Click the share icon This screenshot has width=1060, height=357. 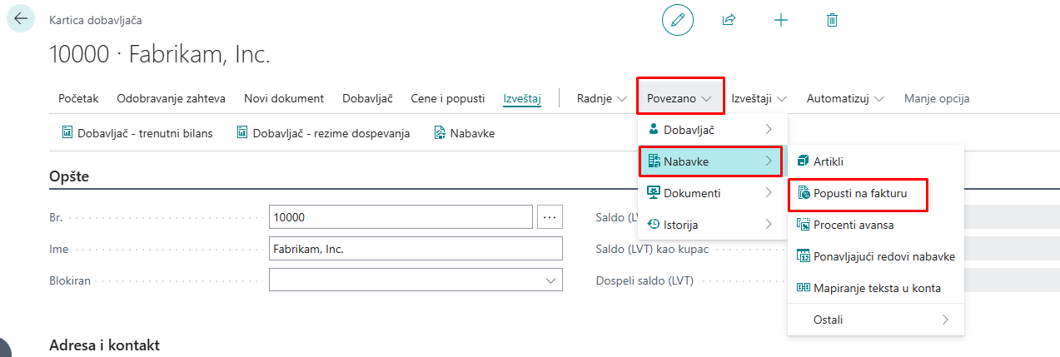tap(729, 20)
